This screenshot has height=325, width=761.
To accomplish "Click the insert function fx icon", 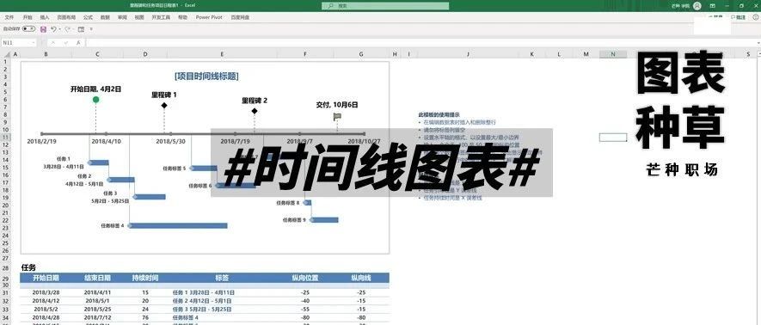I will coord(77,43).
